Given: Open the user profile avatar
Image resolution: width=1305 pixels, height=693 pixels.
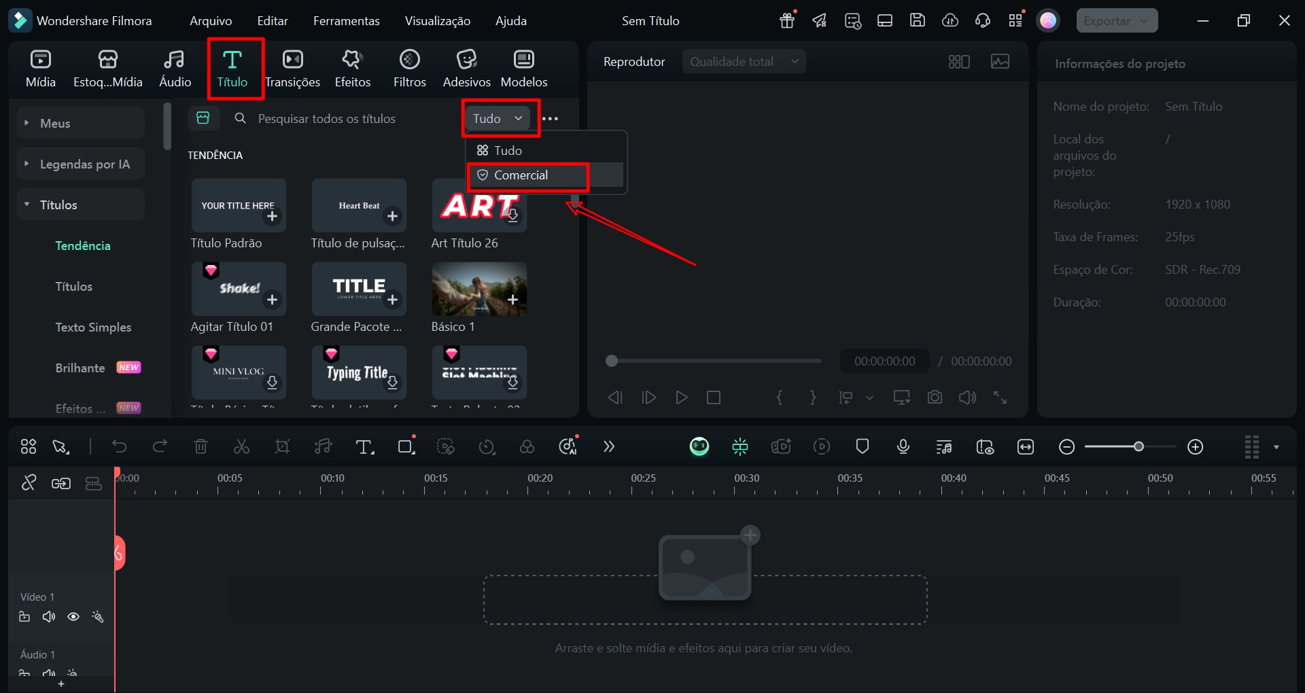Looking at the screenshot, I should (x=1048, y=20).
